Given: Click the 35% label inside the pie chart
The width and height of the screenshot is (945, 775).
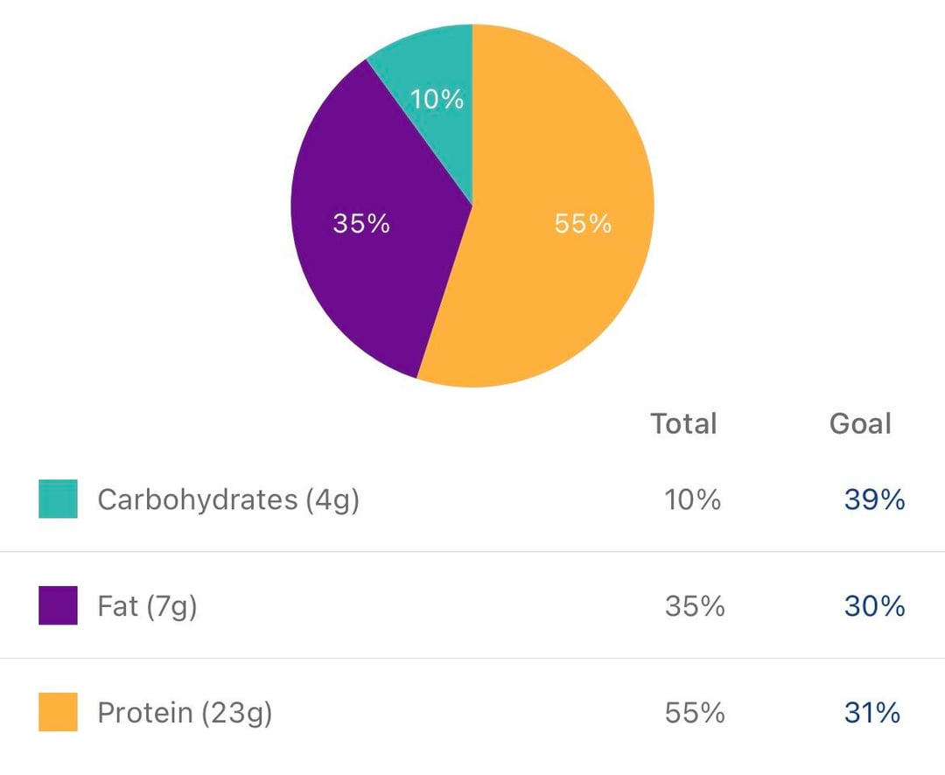Looking at the screenshot, I should pyautogui.click(x=361, y=224).
